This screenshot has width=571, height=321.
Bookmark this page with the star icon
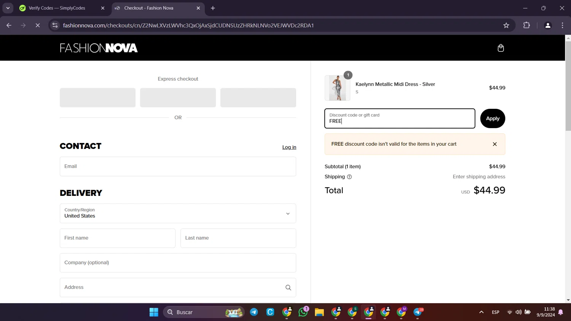click(506, 25)
